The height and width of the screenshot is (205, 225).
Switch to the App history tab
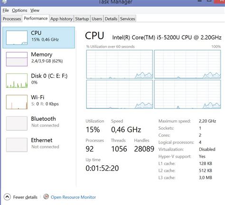pos(61,19)
